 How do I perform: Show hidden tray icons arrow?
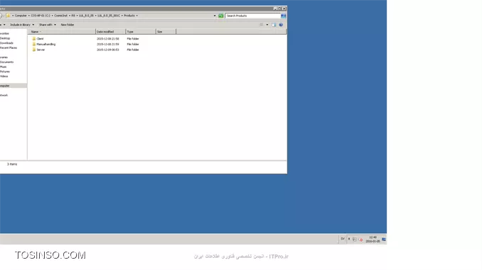349,239
